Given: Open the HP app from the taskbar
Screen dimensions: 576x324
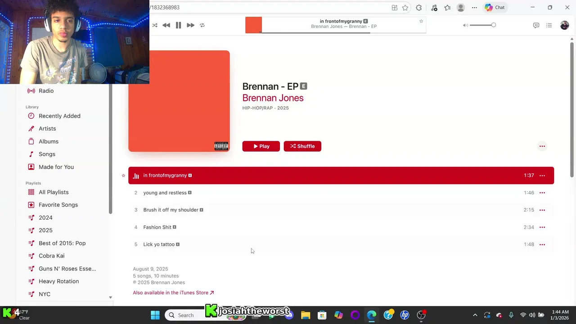Looking at the screenshot, I should click(405, 315).
